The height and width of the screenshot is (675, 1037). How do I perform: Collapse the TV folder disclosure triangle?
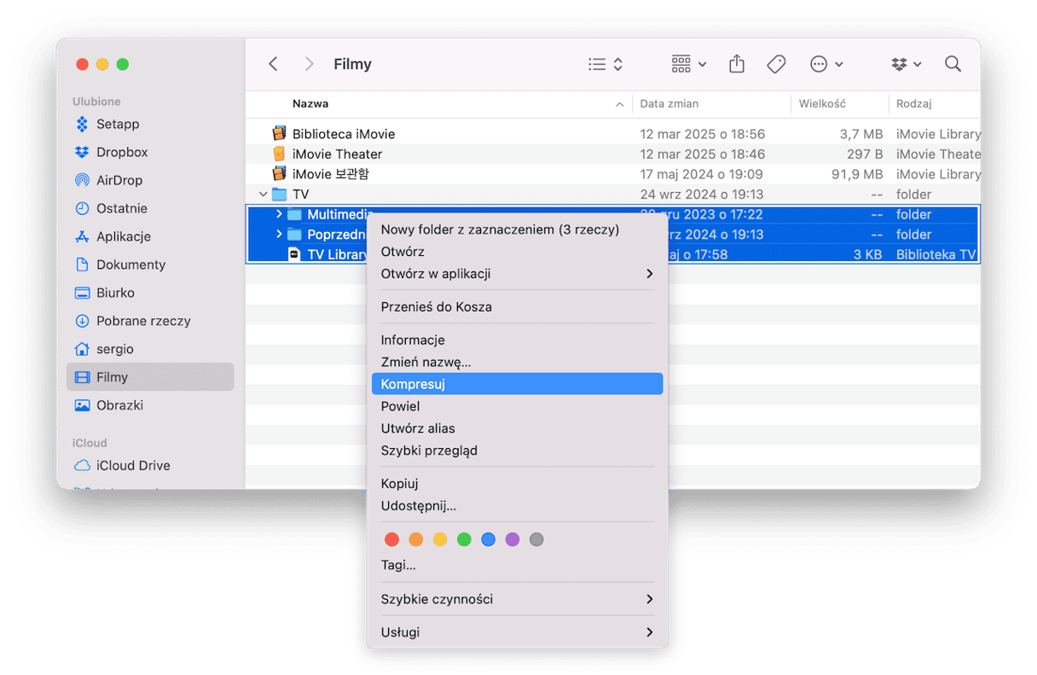(264, 195)
